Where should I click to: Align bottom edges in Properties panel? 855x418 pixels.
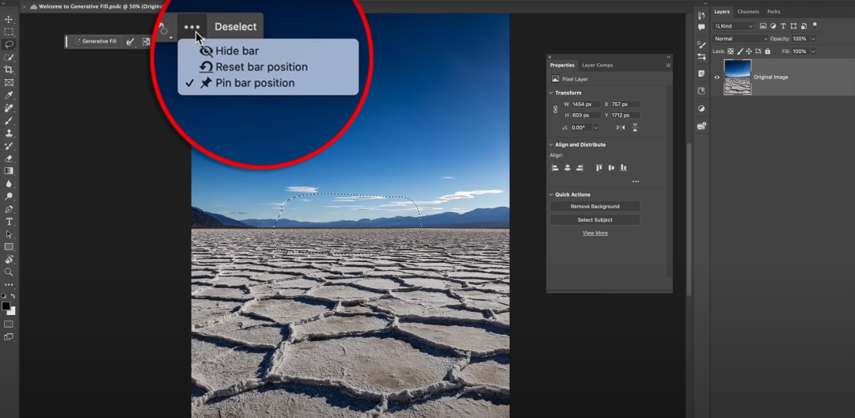click(x=623, y=168)
